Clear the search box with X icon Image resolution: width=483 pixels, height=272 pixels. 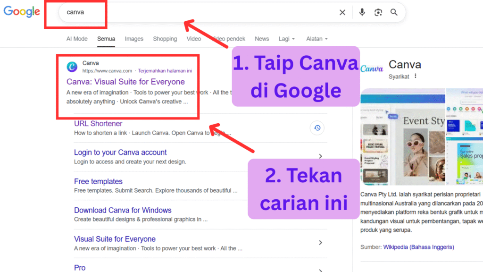pos(342,13)
